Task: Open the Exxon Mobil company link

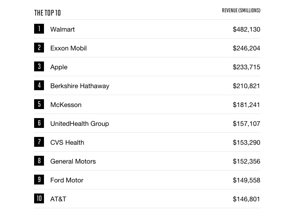Action: [68, 48]
